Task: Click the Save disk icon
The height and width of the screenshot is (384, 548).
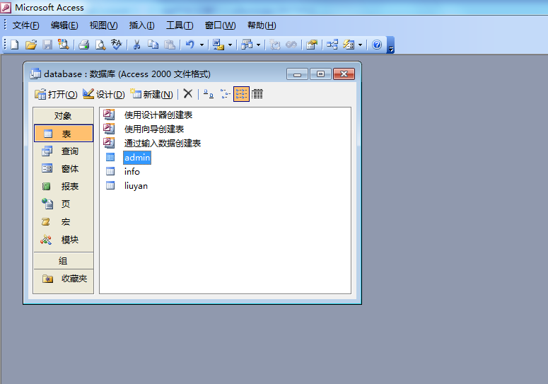Action: pos(47,45)
